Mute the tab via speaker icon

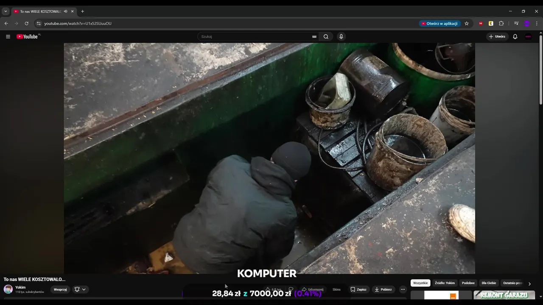65,11
